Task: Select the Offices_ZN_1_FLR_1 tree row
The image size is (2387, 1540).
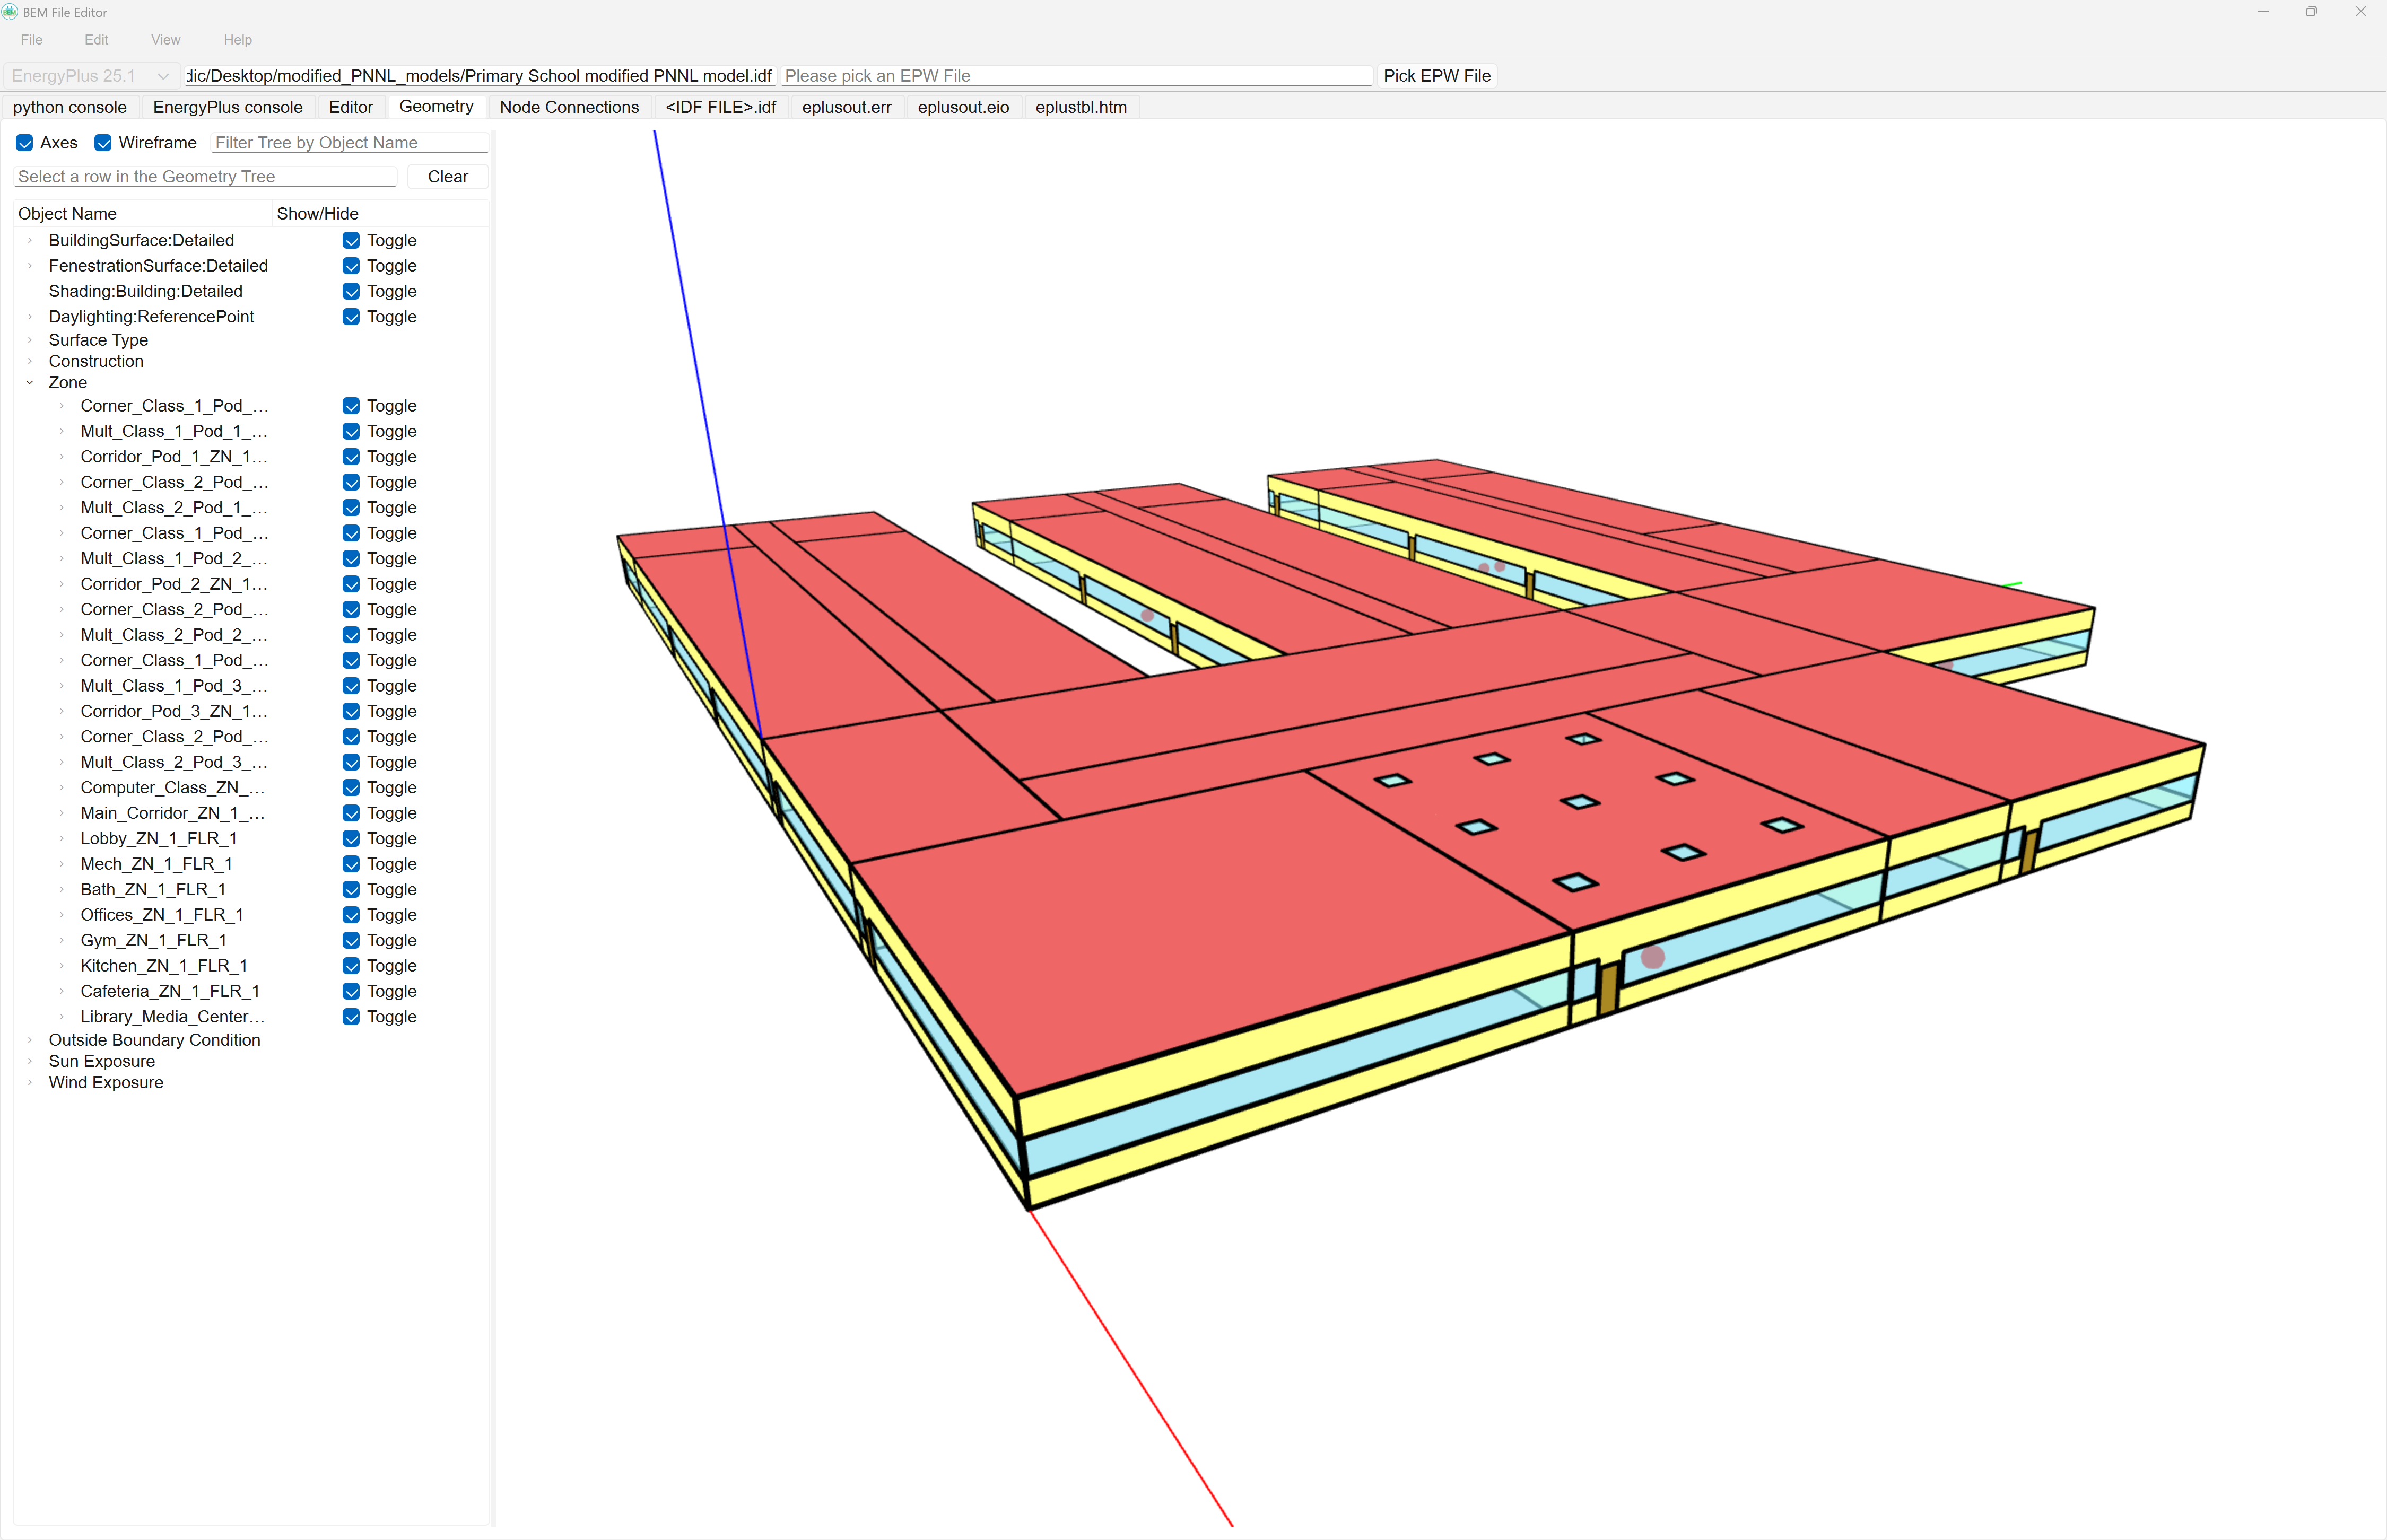Action: tap(162, 915)
